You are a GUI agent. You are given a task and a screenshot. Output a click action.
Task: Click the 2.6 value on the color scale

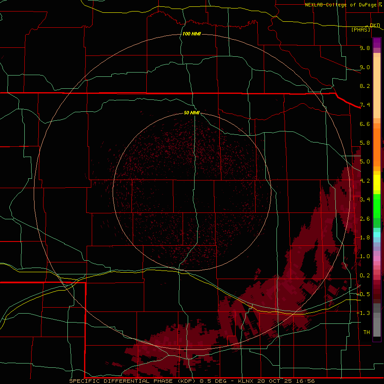point(365,219)
